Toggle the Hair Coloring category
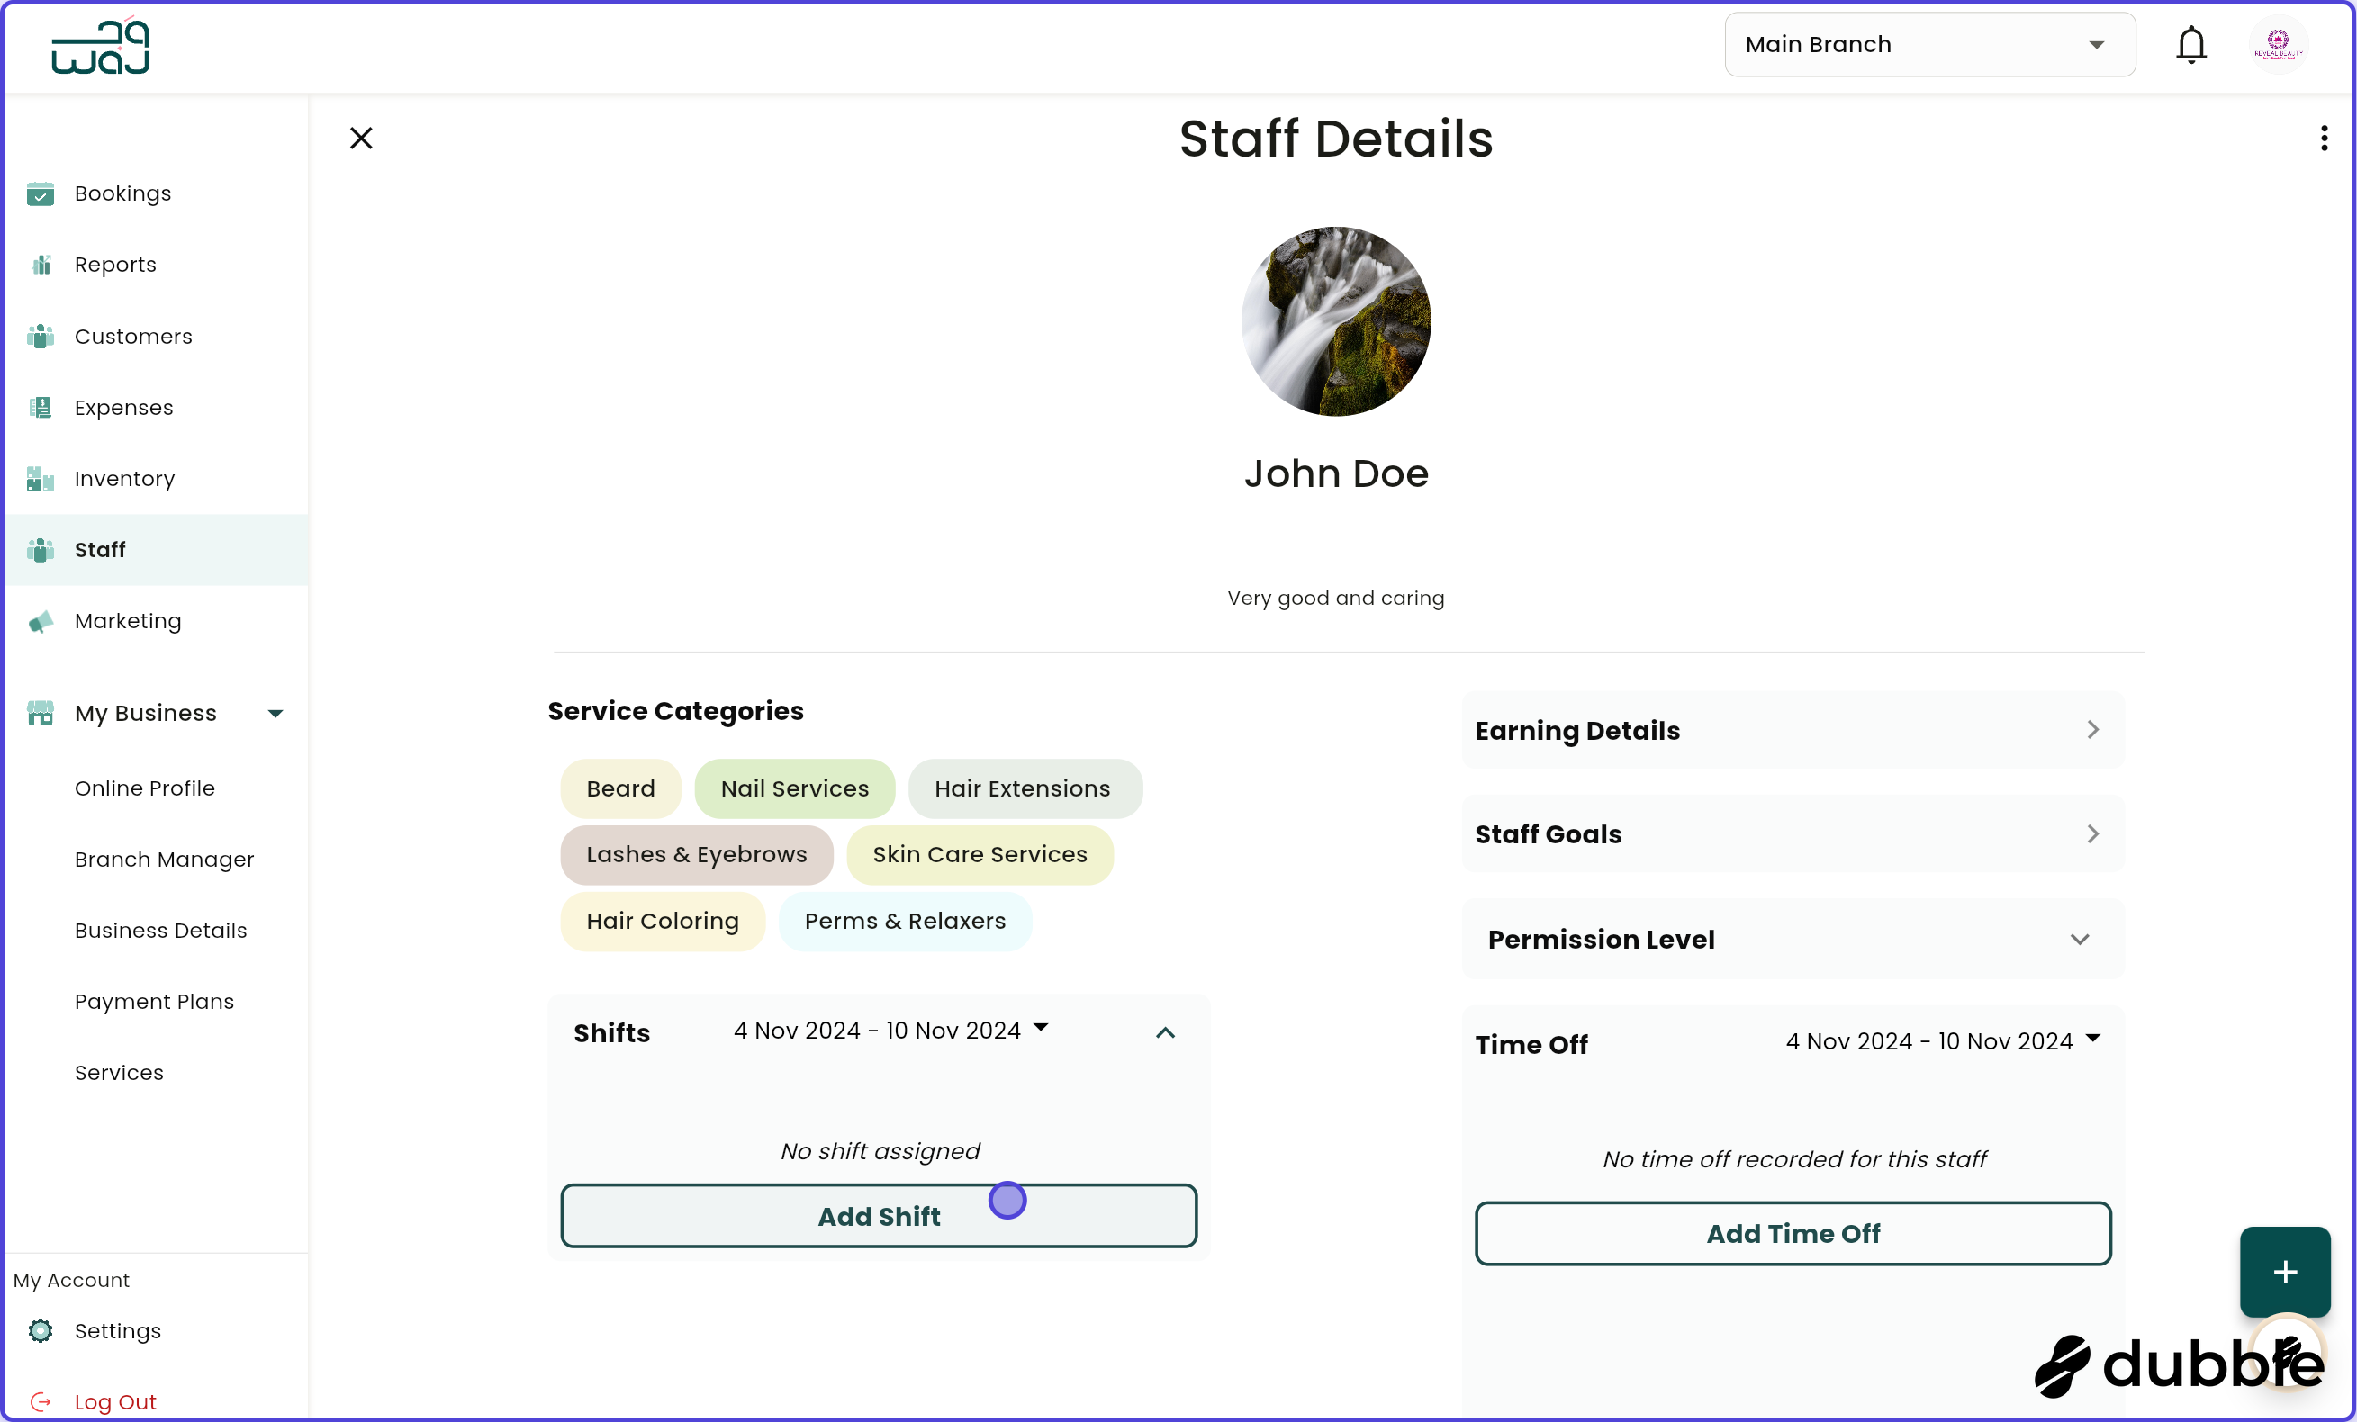This screenshot has height=1422, width=2357. 663,921
